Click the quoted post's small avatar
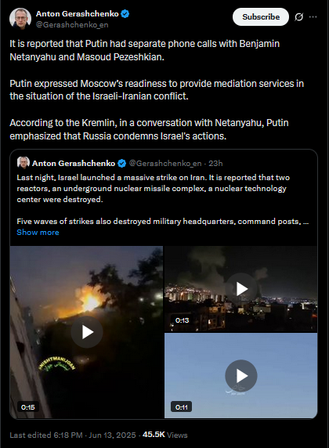 tap(23, 163)
